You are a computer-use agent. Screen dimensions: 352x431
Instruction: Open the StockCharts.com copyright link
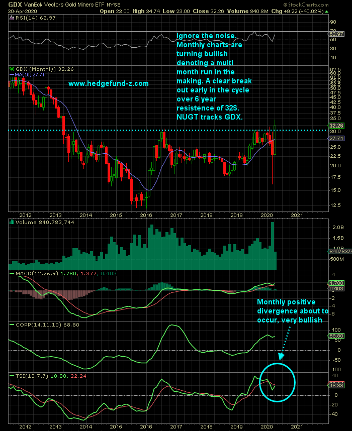pos(306,5)
